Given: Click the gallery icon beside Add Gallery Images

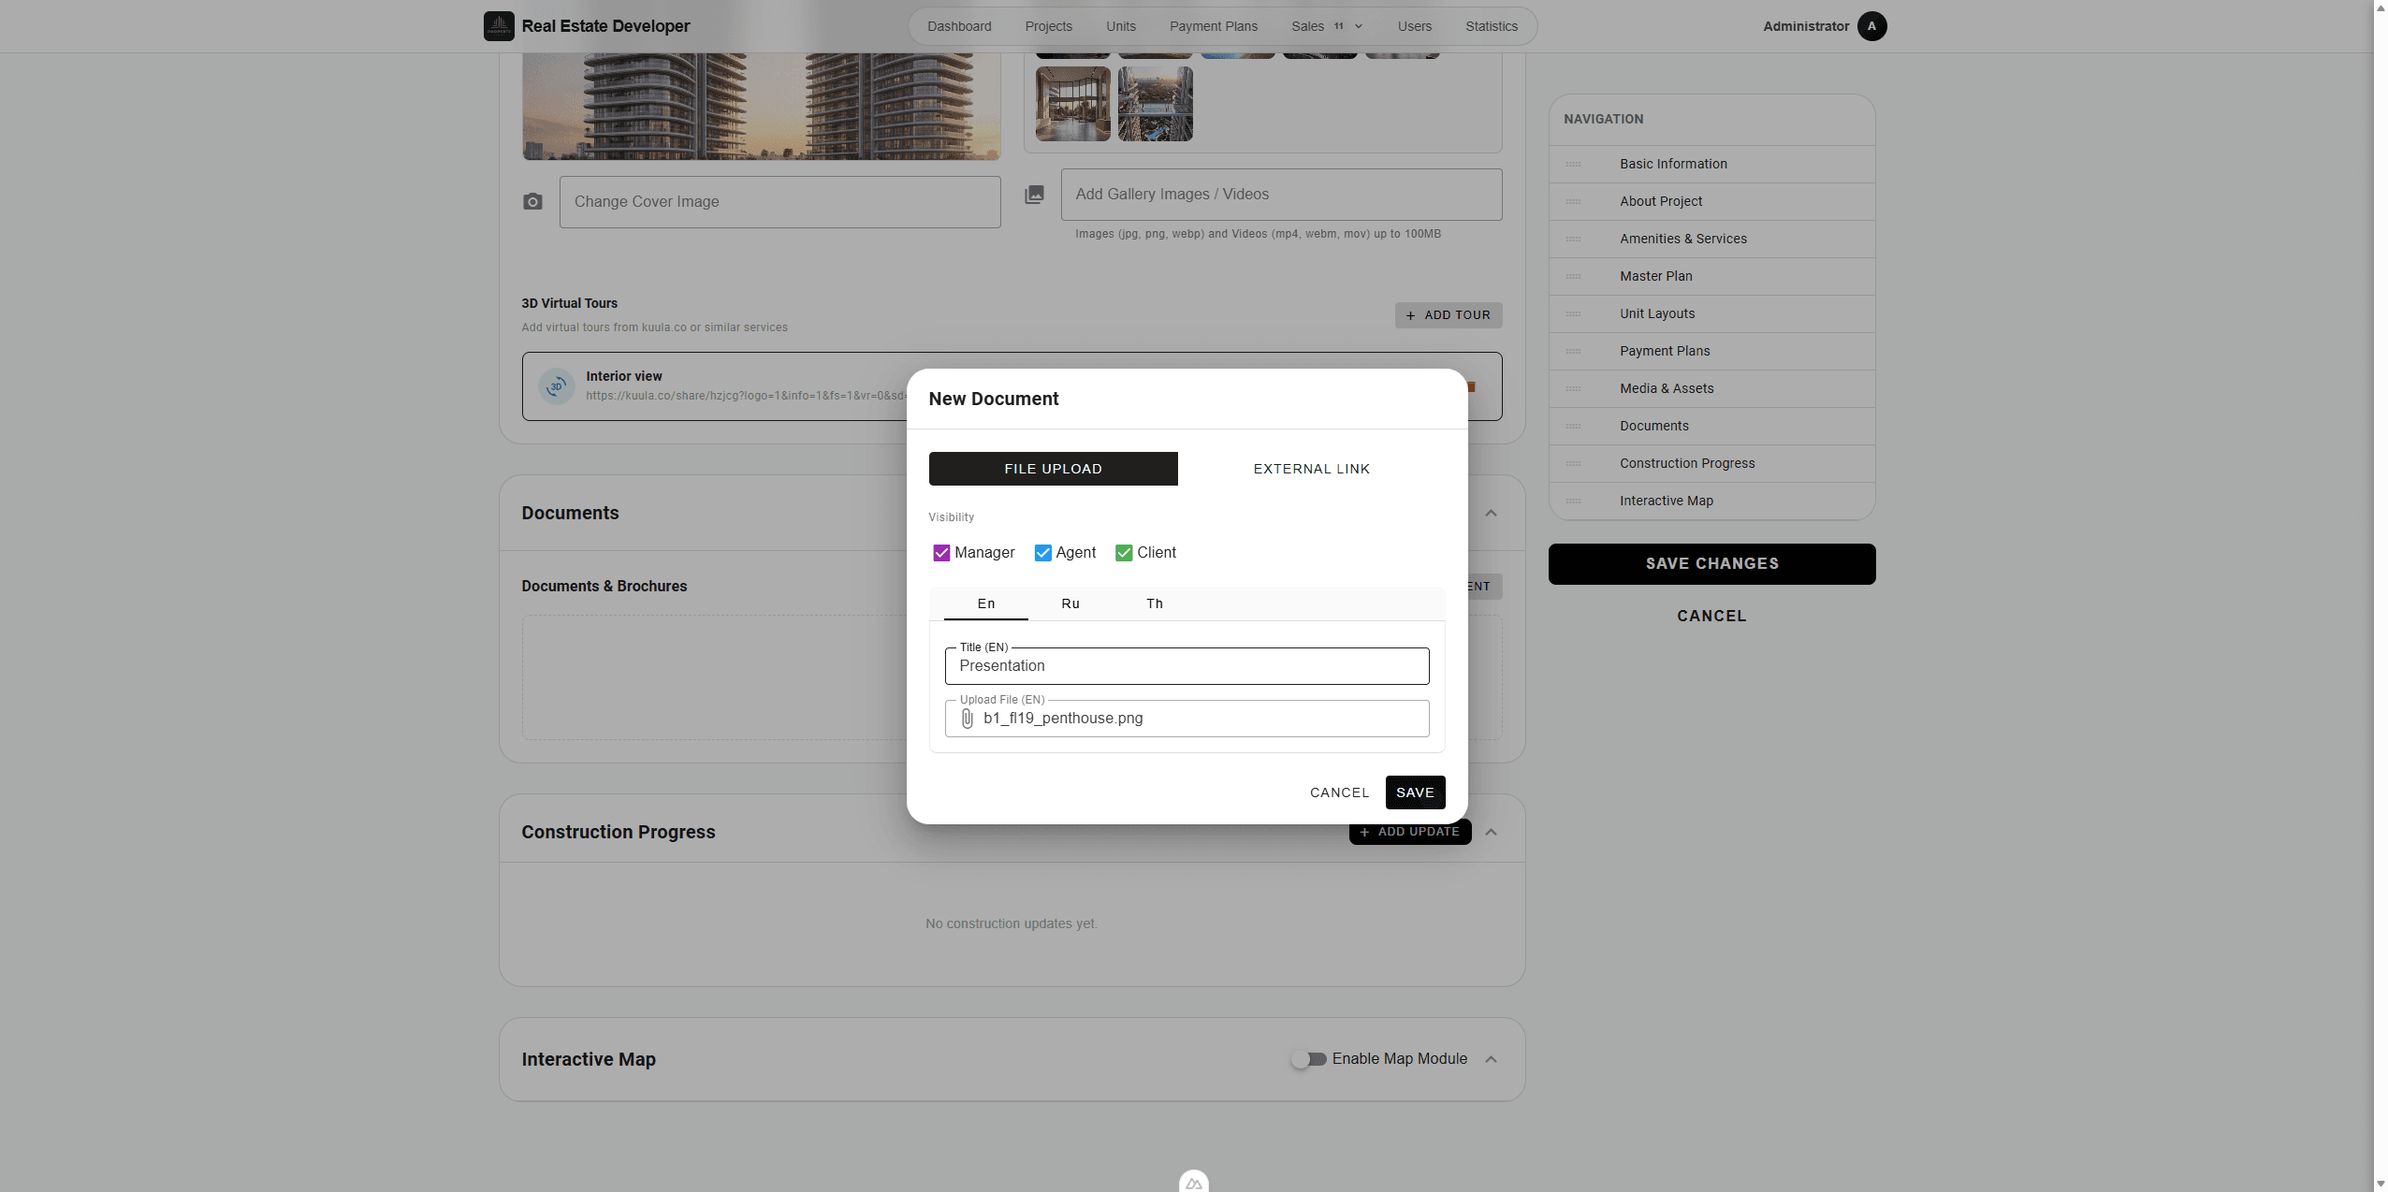Looking at the screenshot, I should tap(1034, 195).
